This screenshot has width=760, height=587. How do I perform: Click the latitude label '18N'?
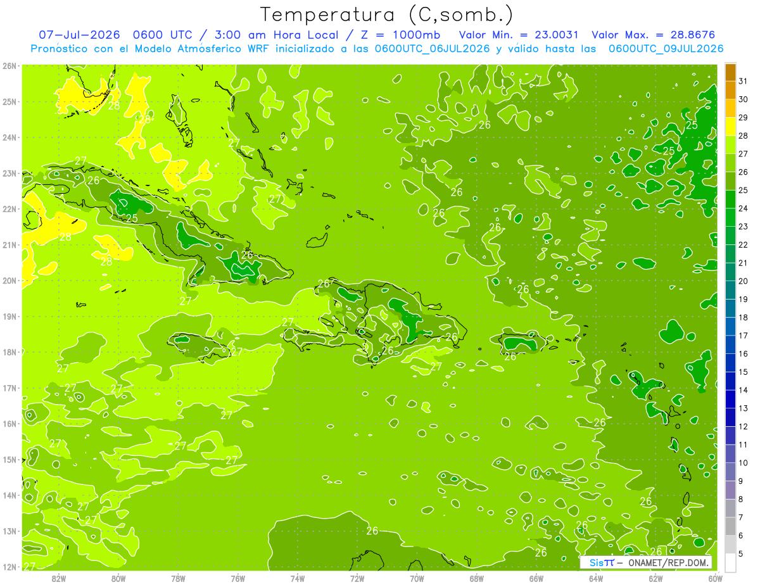(9, 352)
